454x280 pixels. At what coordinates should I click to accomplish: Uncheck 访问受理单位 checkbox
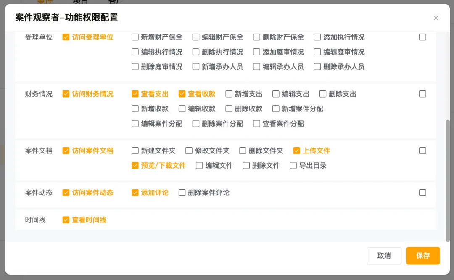pyautogui.click(x=66, y=37)
